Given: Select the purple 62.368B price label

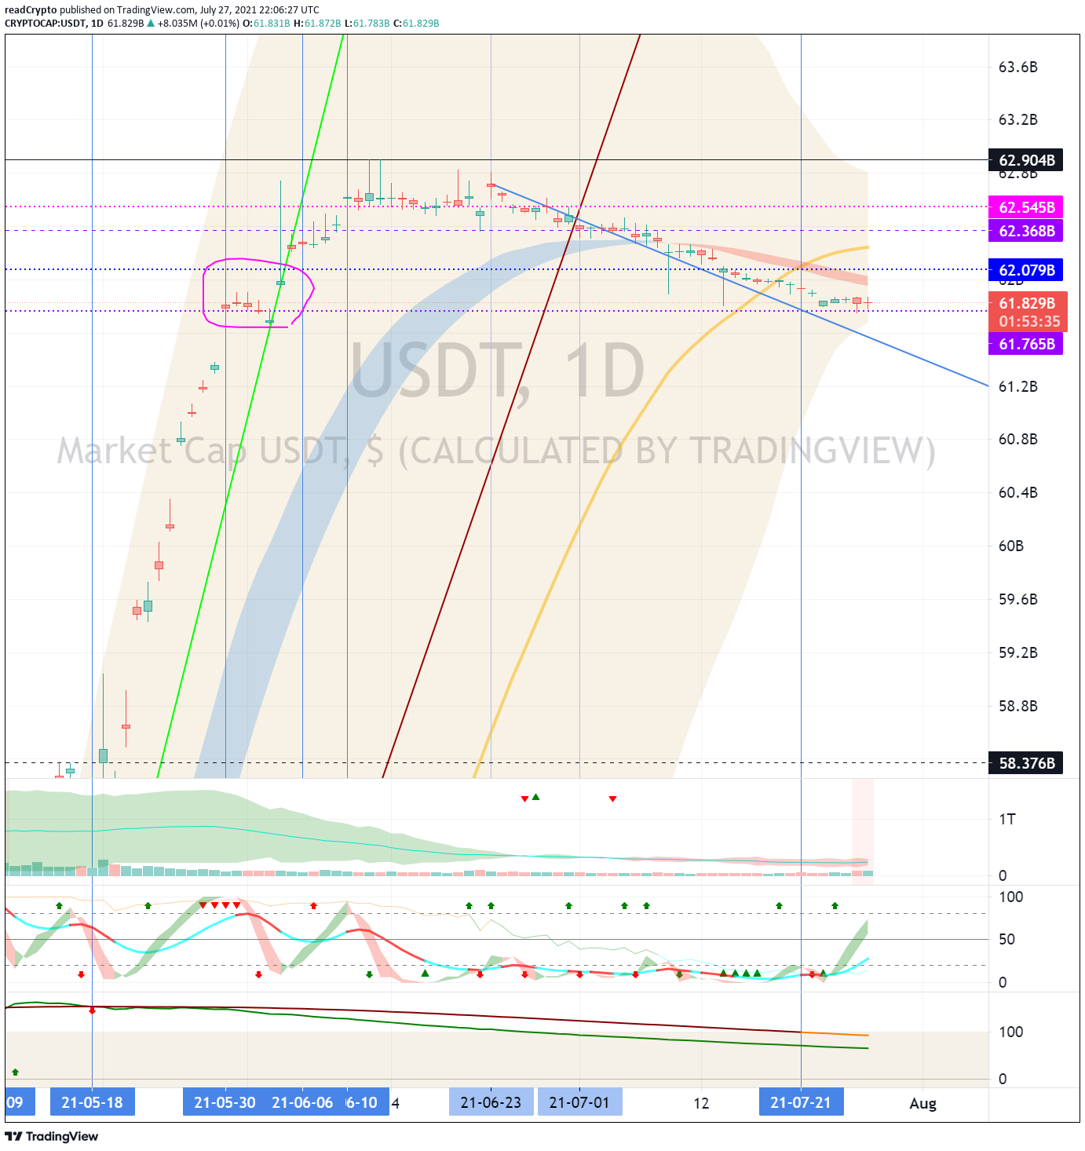Looking at the screenshot, I should pyautogui.click(x=1025, y=231).
